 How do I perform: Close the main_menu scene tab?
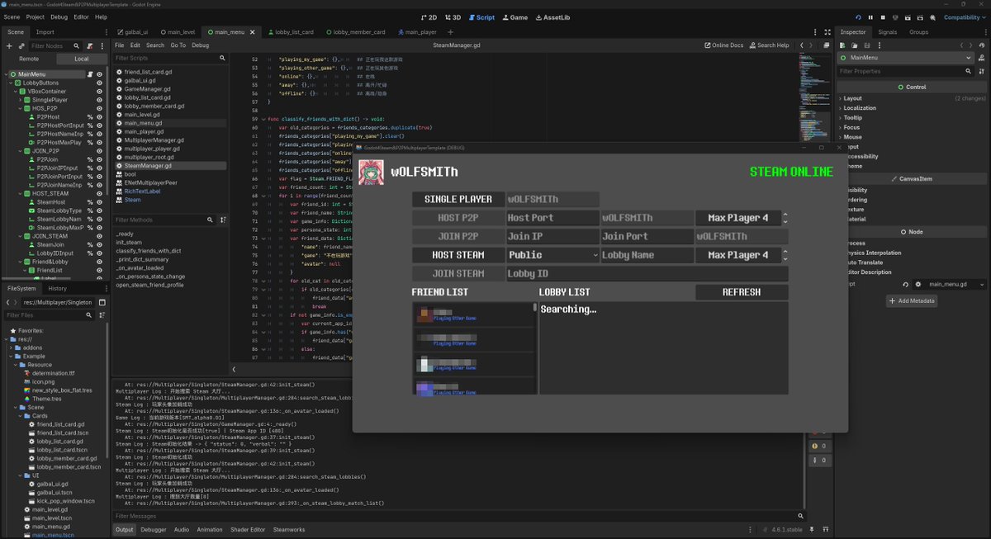tap(251, 32)
